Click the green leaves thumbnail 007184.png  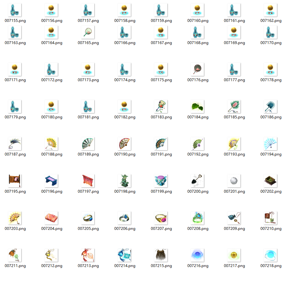(x=197, y=106)
